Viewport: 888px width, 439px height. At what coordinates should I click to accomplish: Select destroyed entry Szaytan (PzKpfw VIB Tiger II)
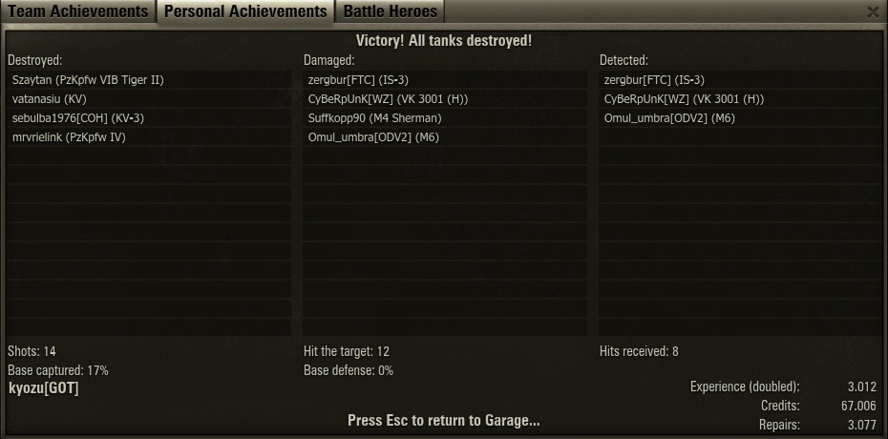tap(149, 80)
